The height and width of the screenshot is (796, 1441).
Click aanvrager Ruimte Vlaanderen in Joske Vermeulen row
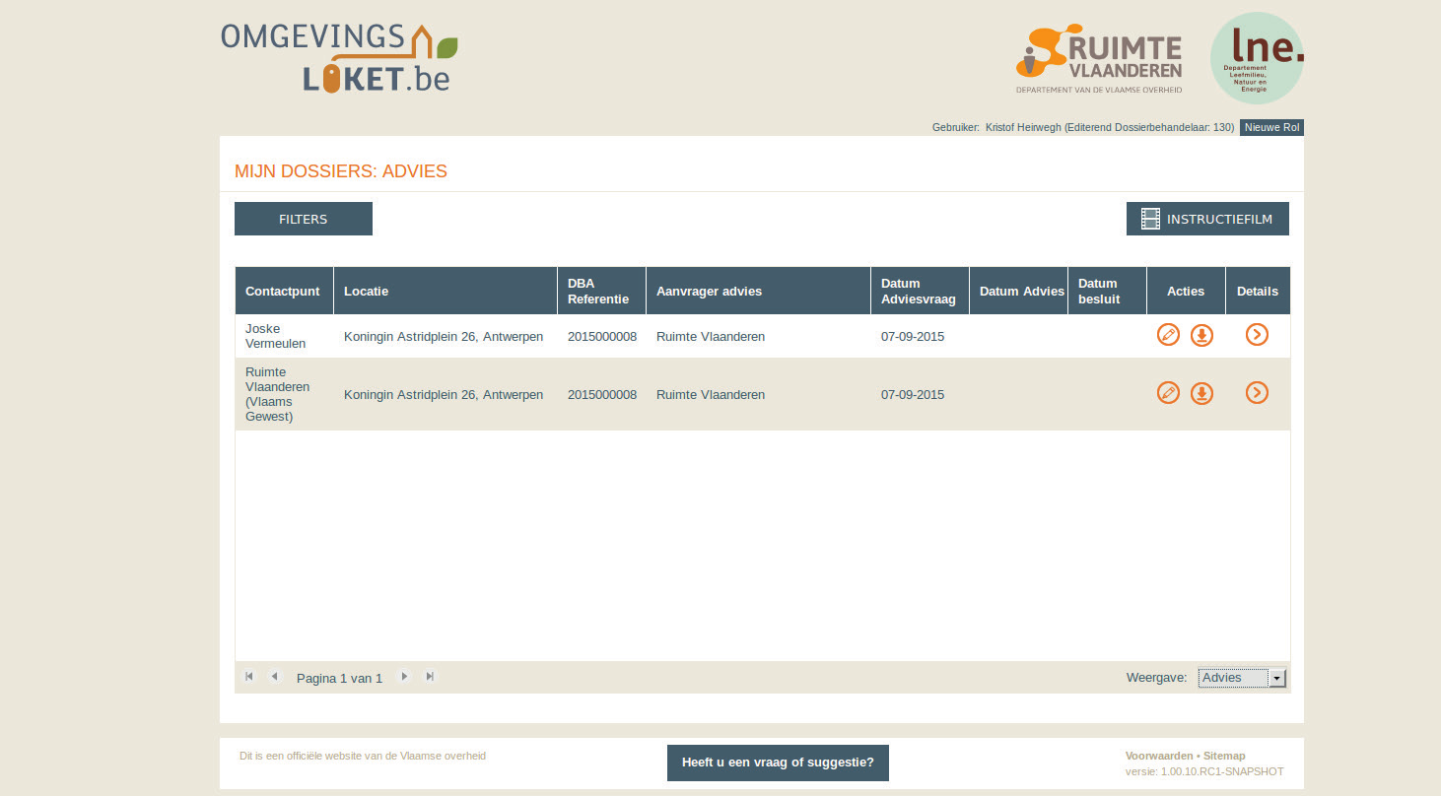click(711, 336)
